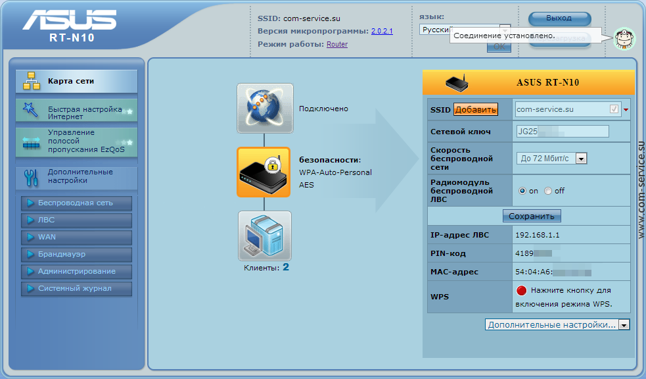Click the PIN-код label
This screenshot has height=379, width=646.
click(x=448, y=253)
